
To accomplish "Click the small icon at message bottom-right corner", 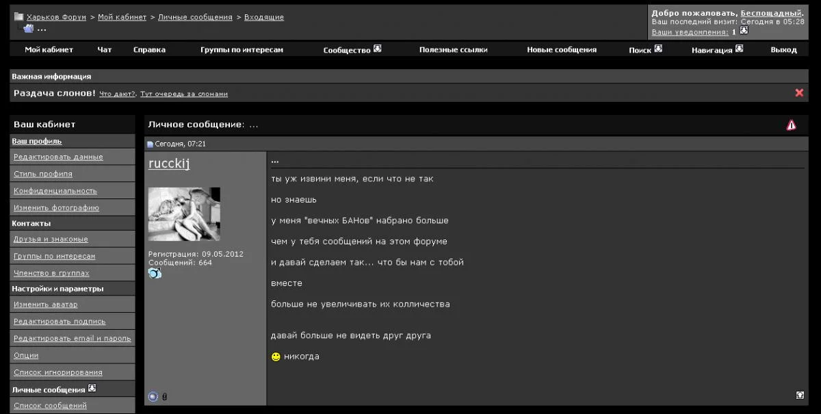I will (x=800, y=395).
